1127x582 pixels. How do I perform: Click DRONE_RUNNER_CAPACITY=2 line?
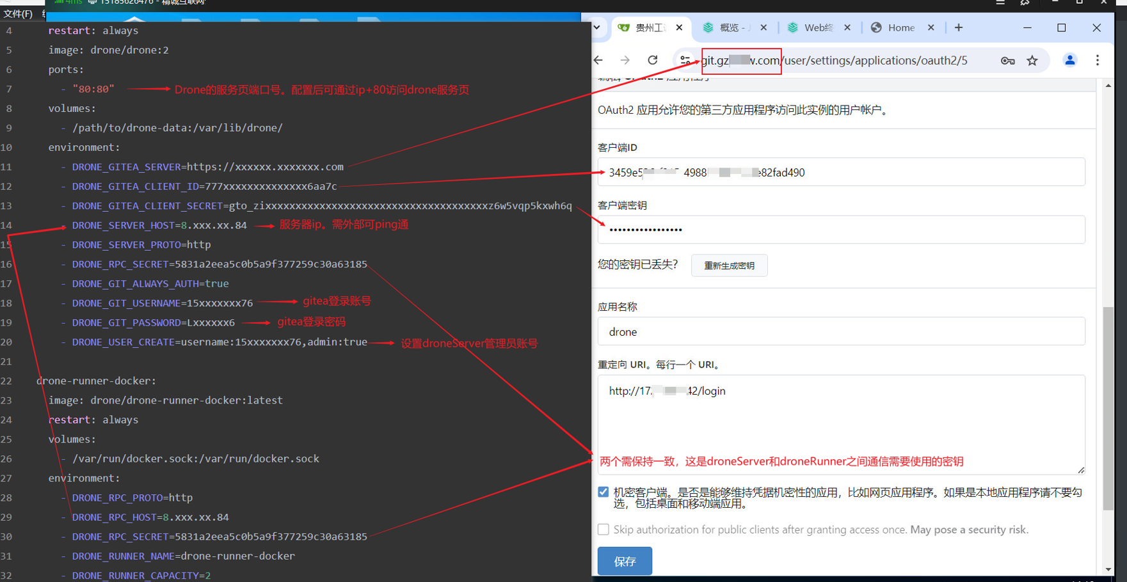pos(141,575)
